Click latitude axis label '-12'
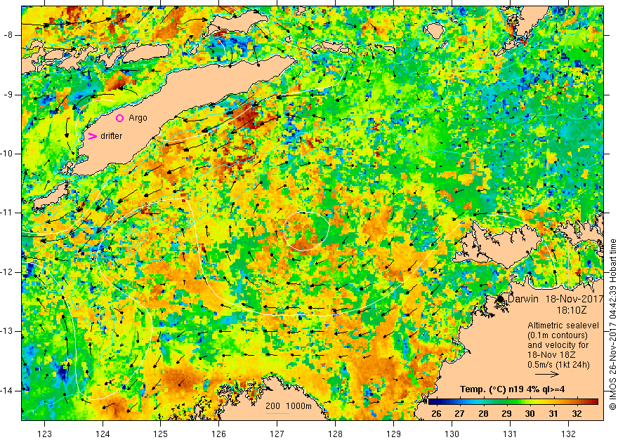This screenshot has width=618, height=442. (8, 272)
